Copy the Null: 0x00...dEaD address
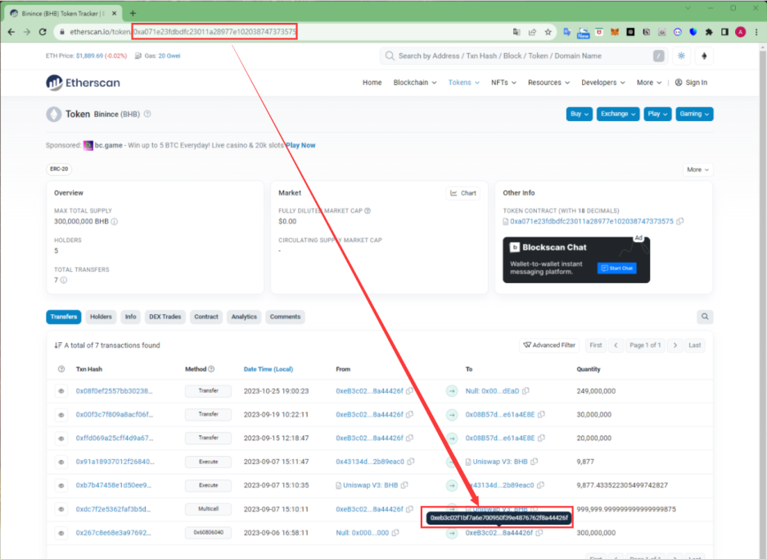Image resolution: width=767 pixels, height=559 pixels. click(526, 390)
